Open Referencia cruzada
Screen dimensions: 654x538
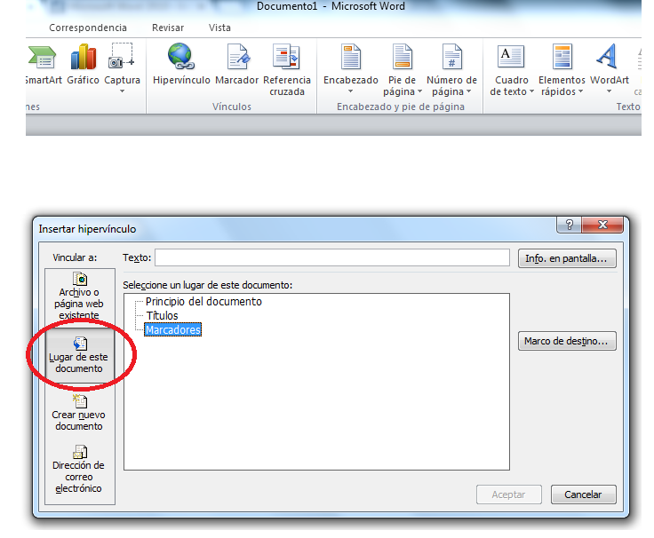pyautogui.click(x=287, y=70)
